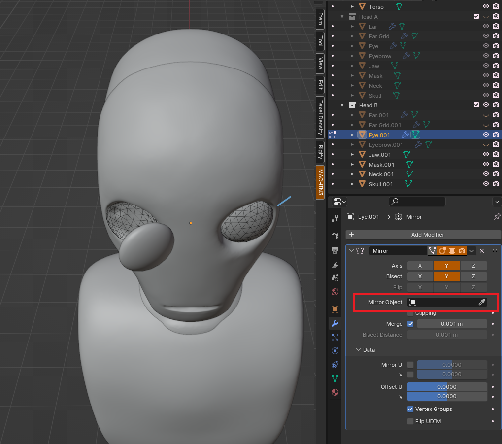Toggle the Mirror modifier's viewport display
This screenshot has width=502, height=444.
(452, 251)
